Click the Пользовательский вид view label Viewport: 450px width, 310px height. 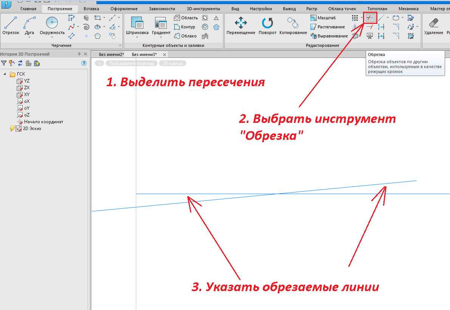coord(132,64)
